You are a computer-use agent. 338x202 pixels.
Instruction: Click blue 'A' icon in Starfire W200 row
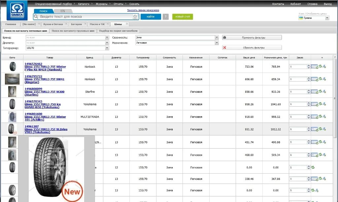point(324,92)
